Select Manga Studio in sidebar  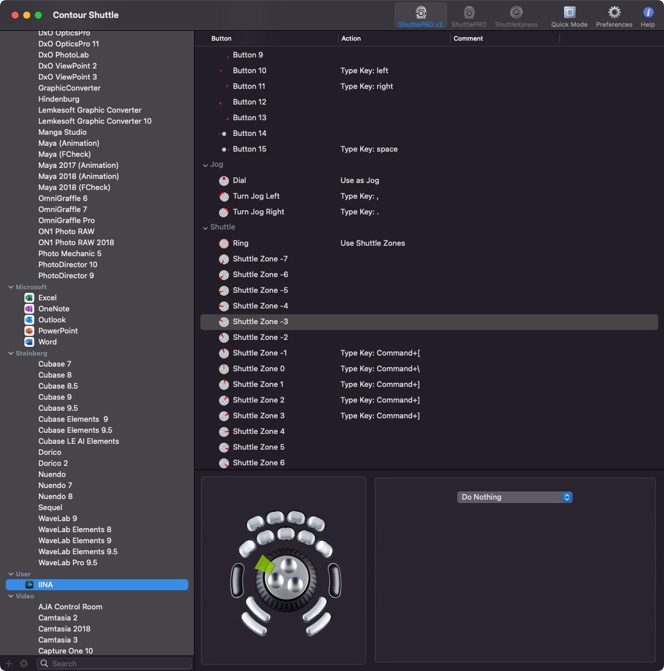(x=63, y=132)
